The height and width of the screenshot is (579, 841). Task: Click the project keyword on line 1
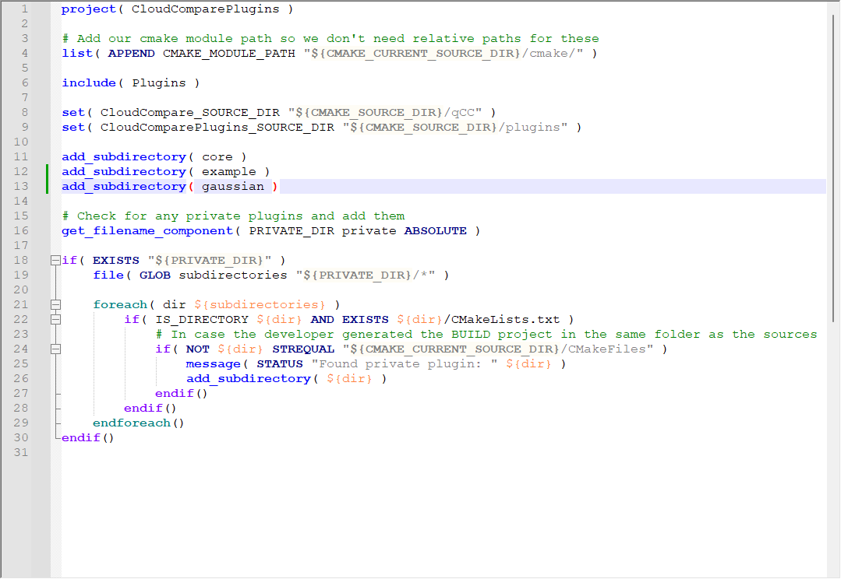tap(88, 9)
